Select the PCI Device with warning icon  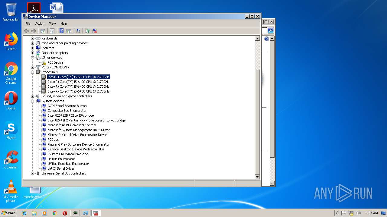(55, 62)
